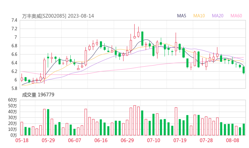Click the 07-19 date axis label
Viewport: 249px width, 148px height.
[x=180, y=140]
